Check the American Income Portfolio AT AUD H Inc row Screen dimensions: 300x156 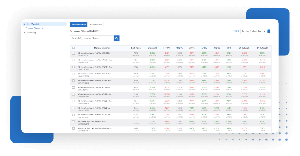click(x=74, y=60)
